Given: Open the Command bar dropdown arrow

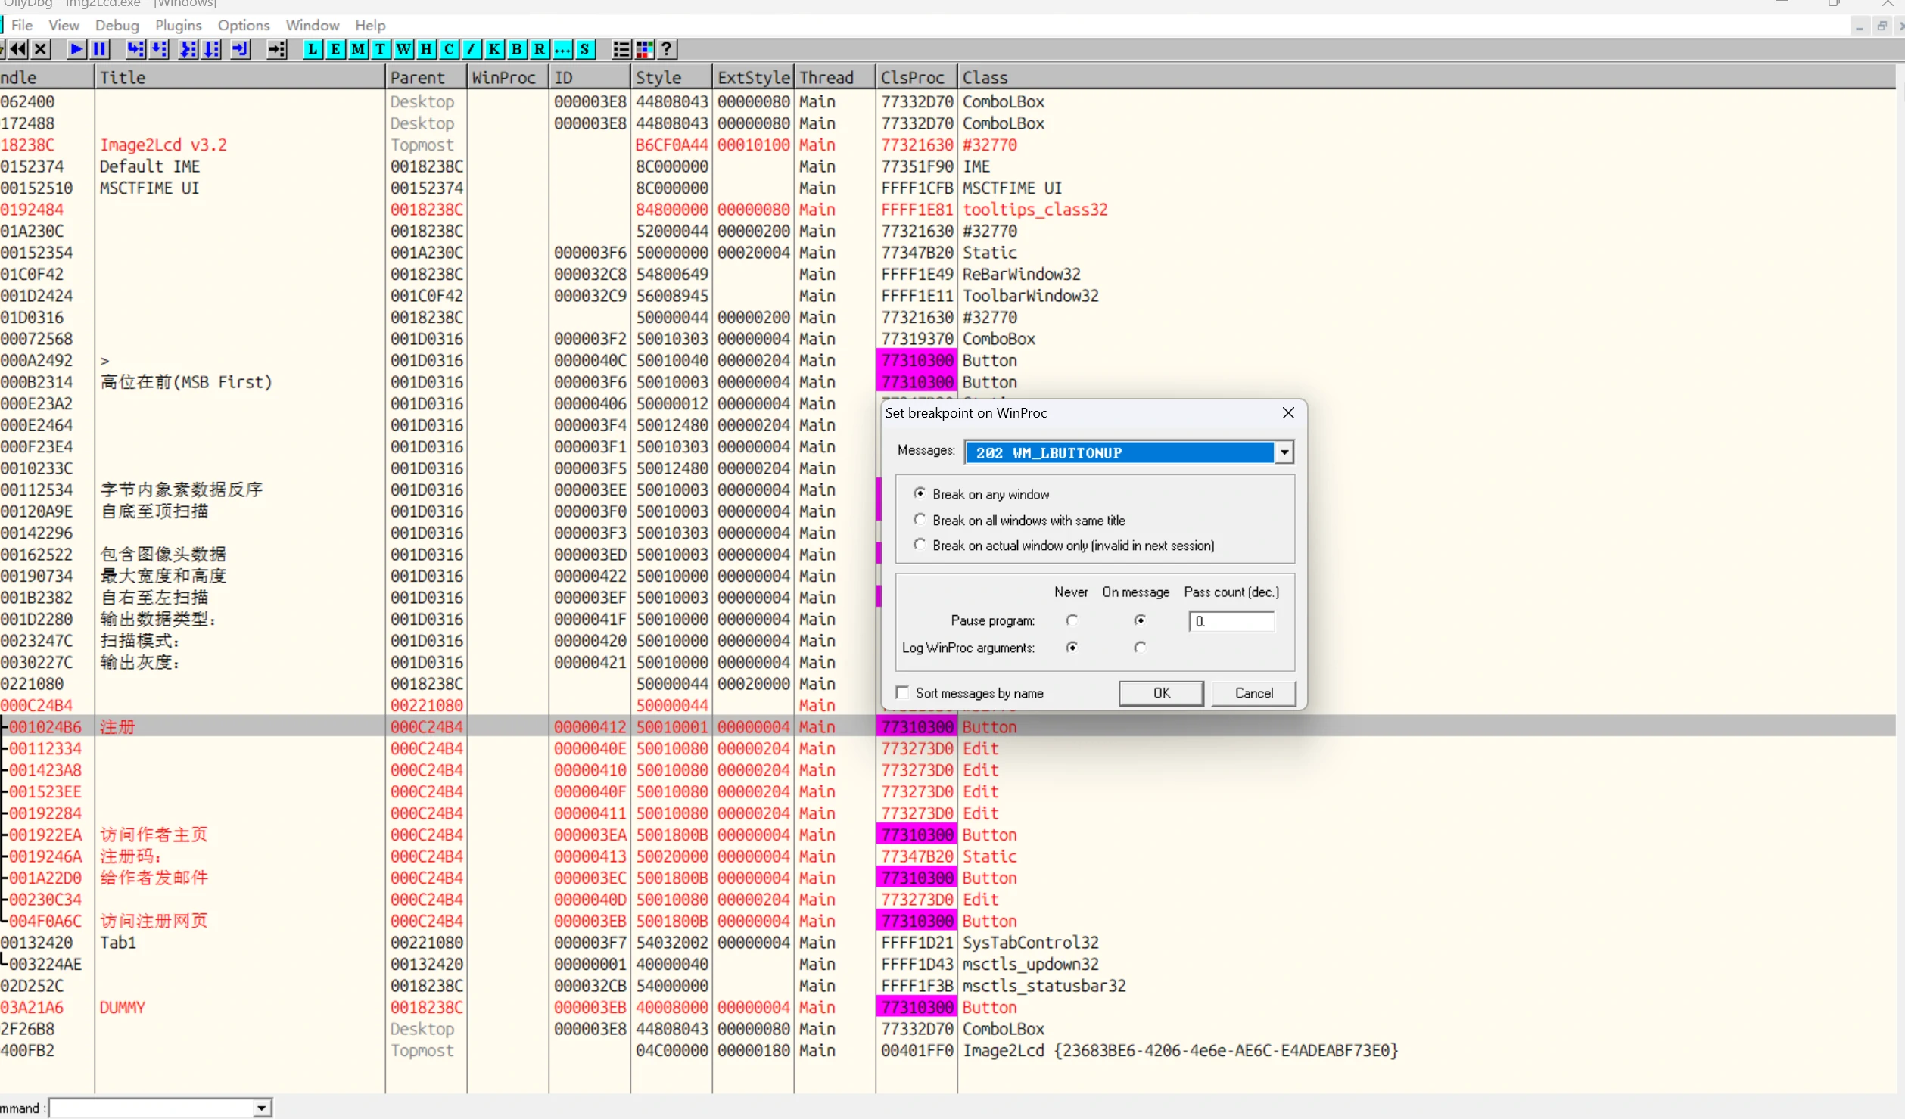Looking at the screenshot, I should tap(262, 1108).
